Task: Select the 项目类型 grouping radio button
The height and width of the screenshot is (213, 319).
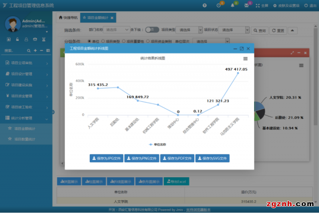Action: (x=103, y=41)
